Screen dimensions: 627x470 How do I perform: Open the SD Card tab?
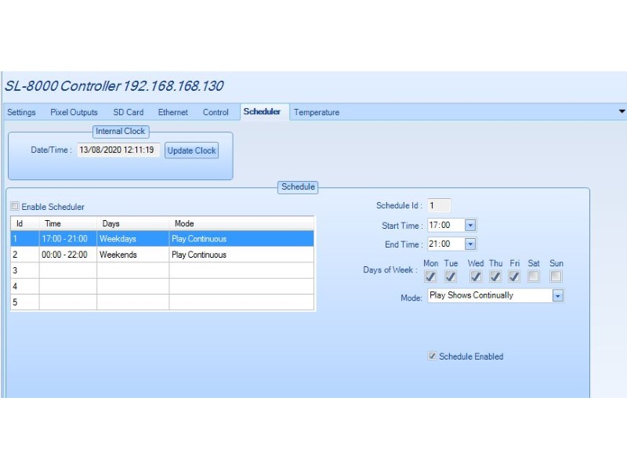pyautogui.click(x=128, y=112)
